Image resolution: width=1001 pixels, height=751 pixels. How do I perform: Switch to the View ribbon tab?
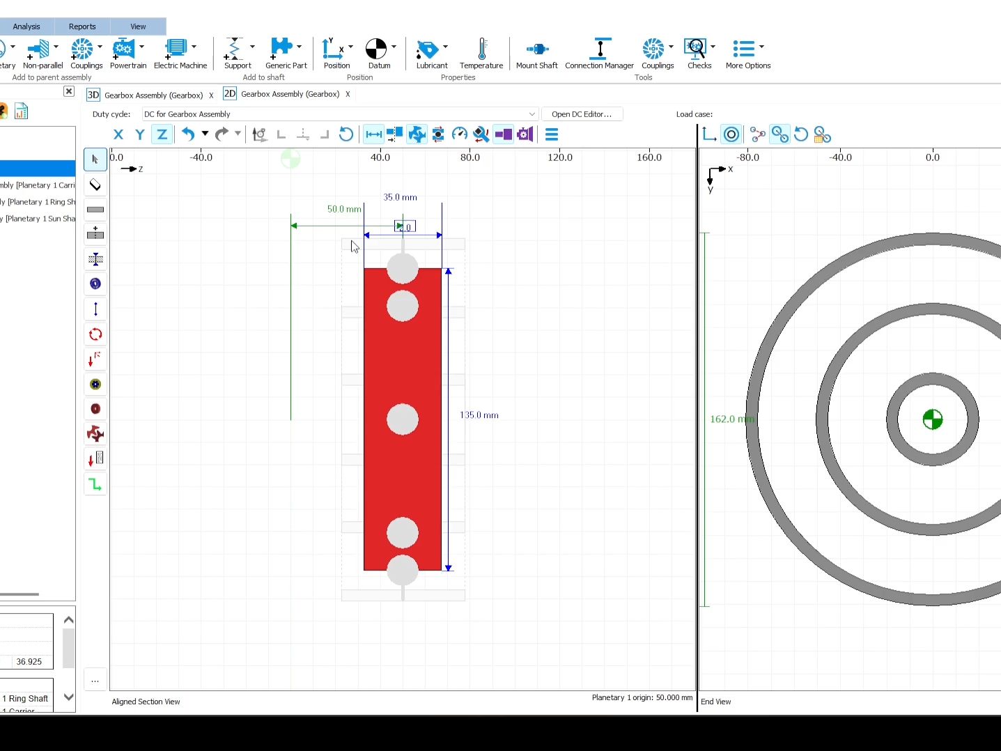138,26
